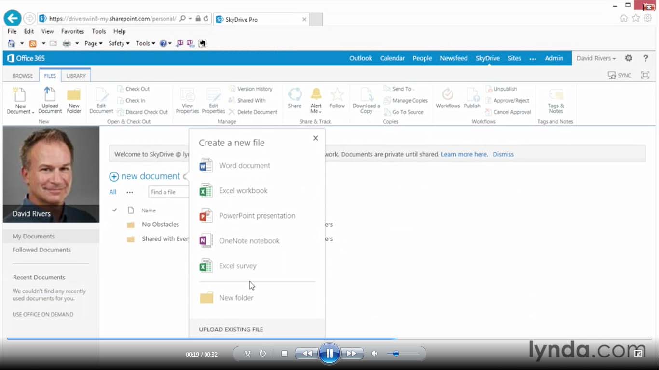
Task: Mute the video player sound
Action: pos(374,354)
